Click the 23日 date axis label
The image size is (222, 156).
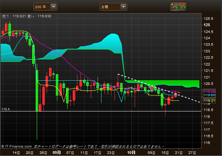point(111,153)
